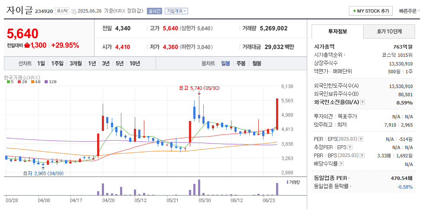Open the 동일업종 등락률 link
The height and width of the screenshot is (209, 426).
pyautogui.click(x=331, y=186)
